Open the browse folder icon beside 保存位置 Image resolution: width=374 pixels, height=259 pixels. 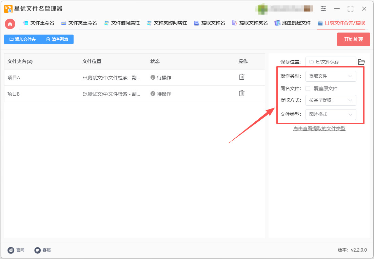coord(361,62)
